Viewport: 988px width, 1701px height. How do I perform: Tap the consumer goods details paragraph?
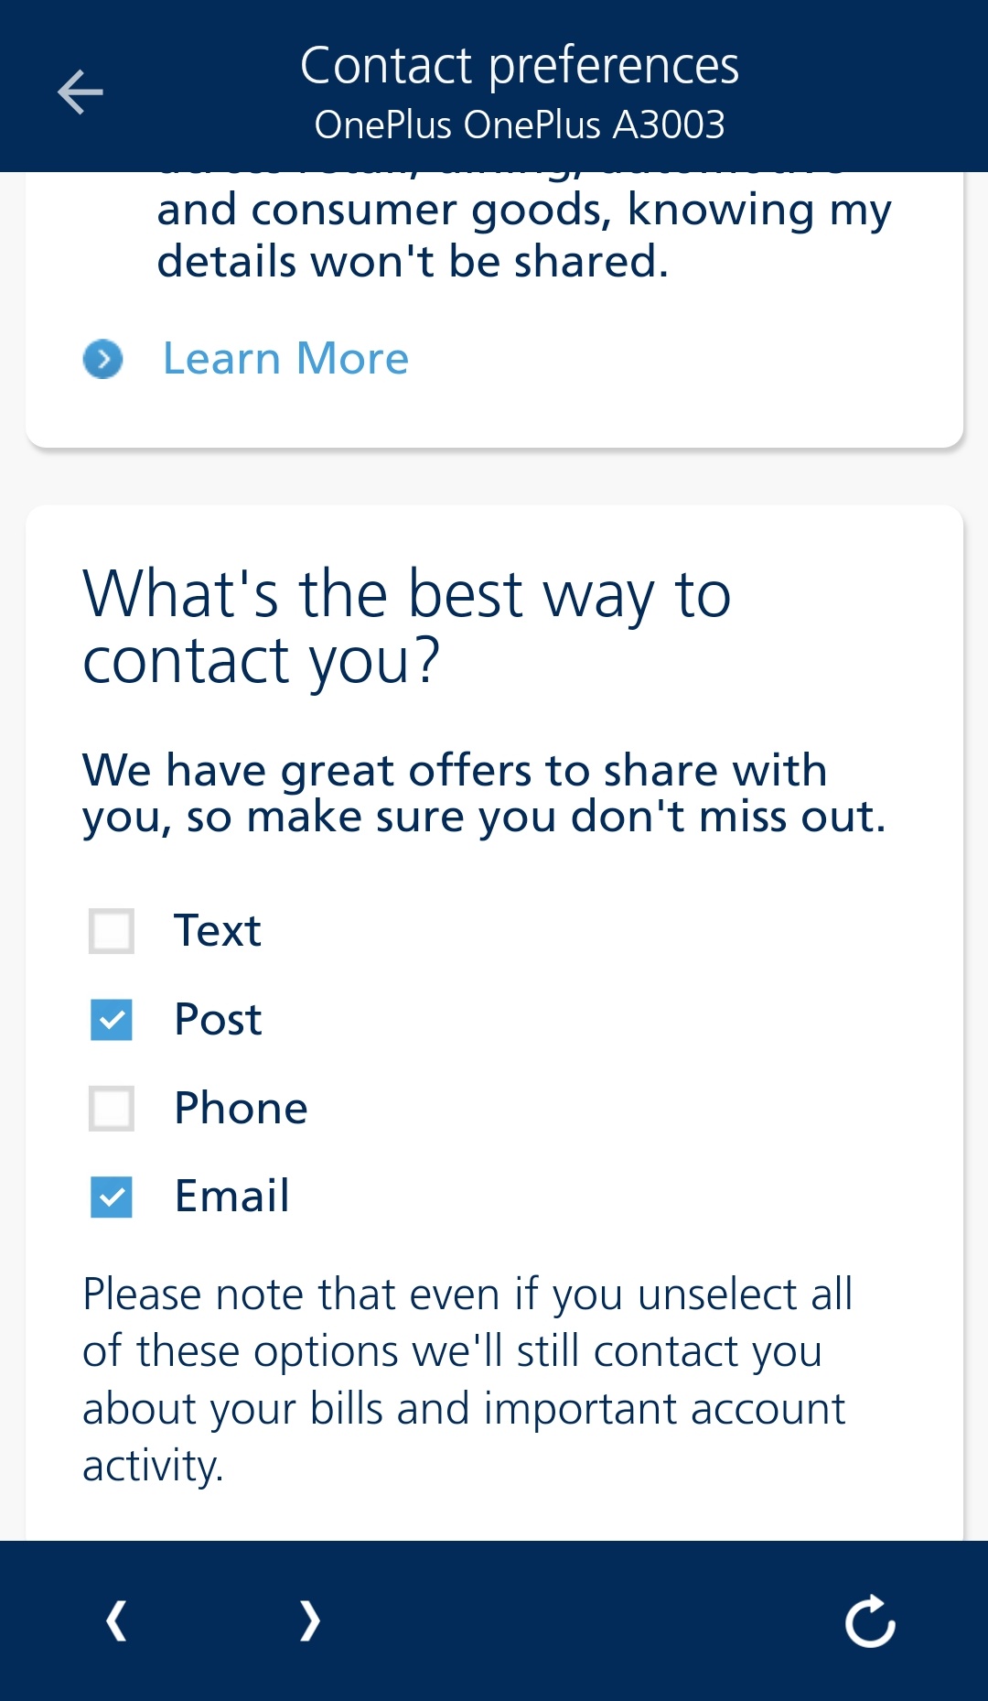[x=523, y=235]
